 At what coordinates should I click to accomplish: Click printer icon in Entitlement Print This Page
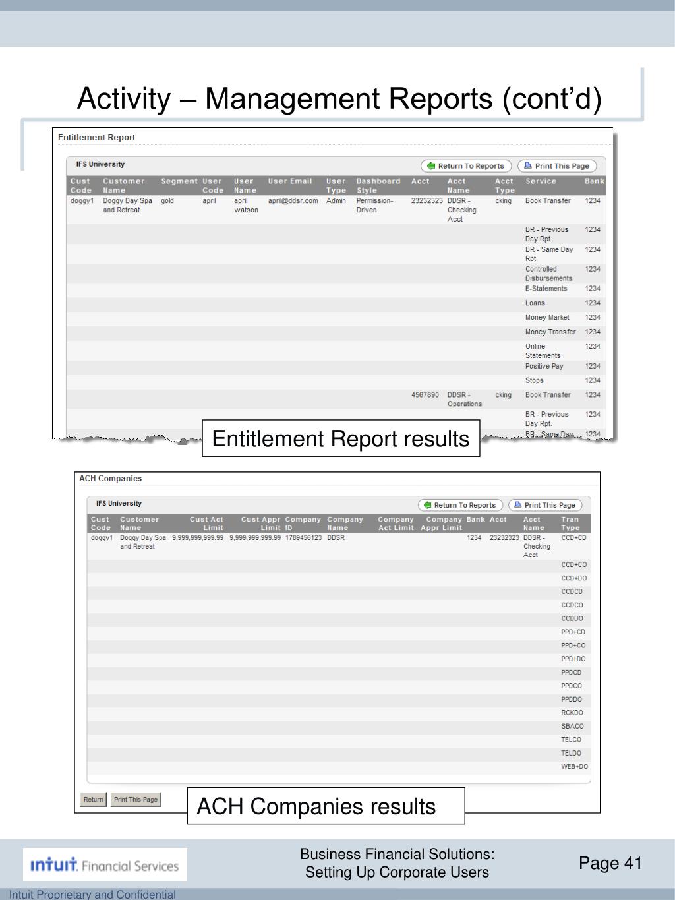click(528, 166)
